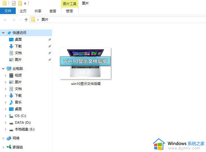Click the new folder icon in title bar
Image resolution: width=206 pixels, height=152 pixels.
click(x=20, y=3)
